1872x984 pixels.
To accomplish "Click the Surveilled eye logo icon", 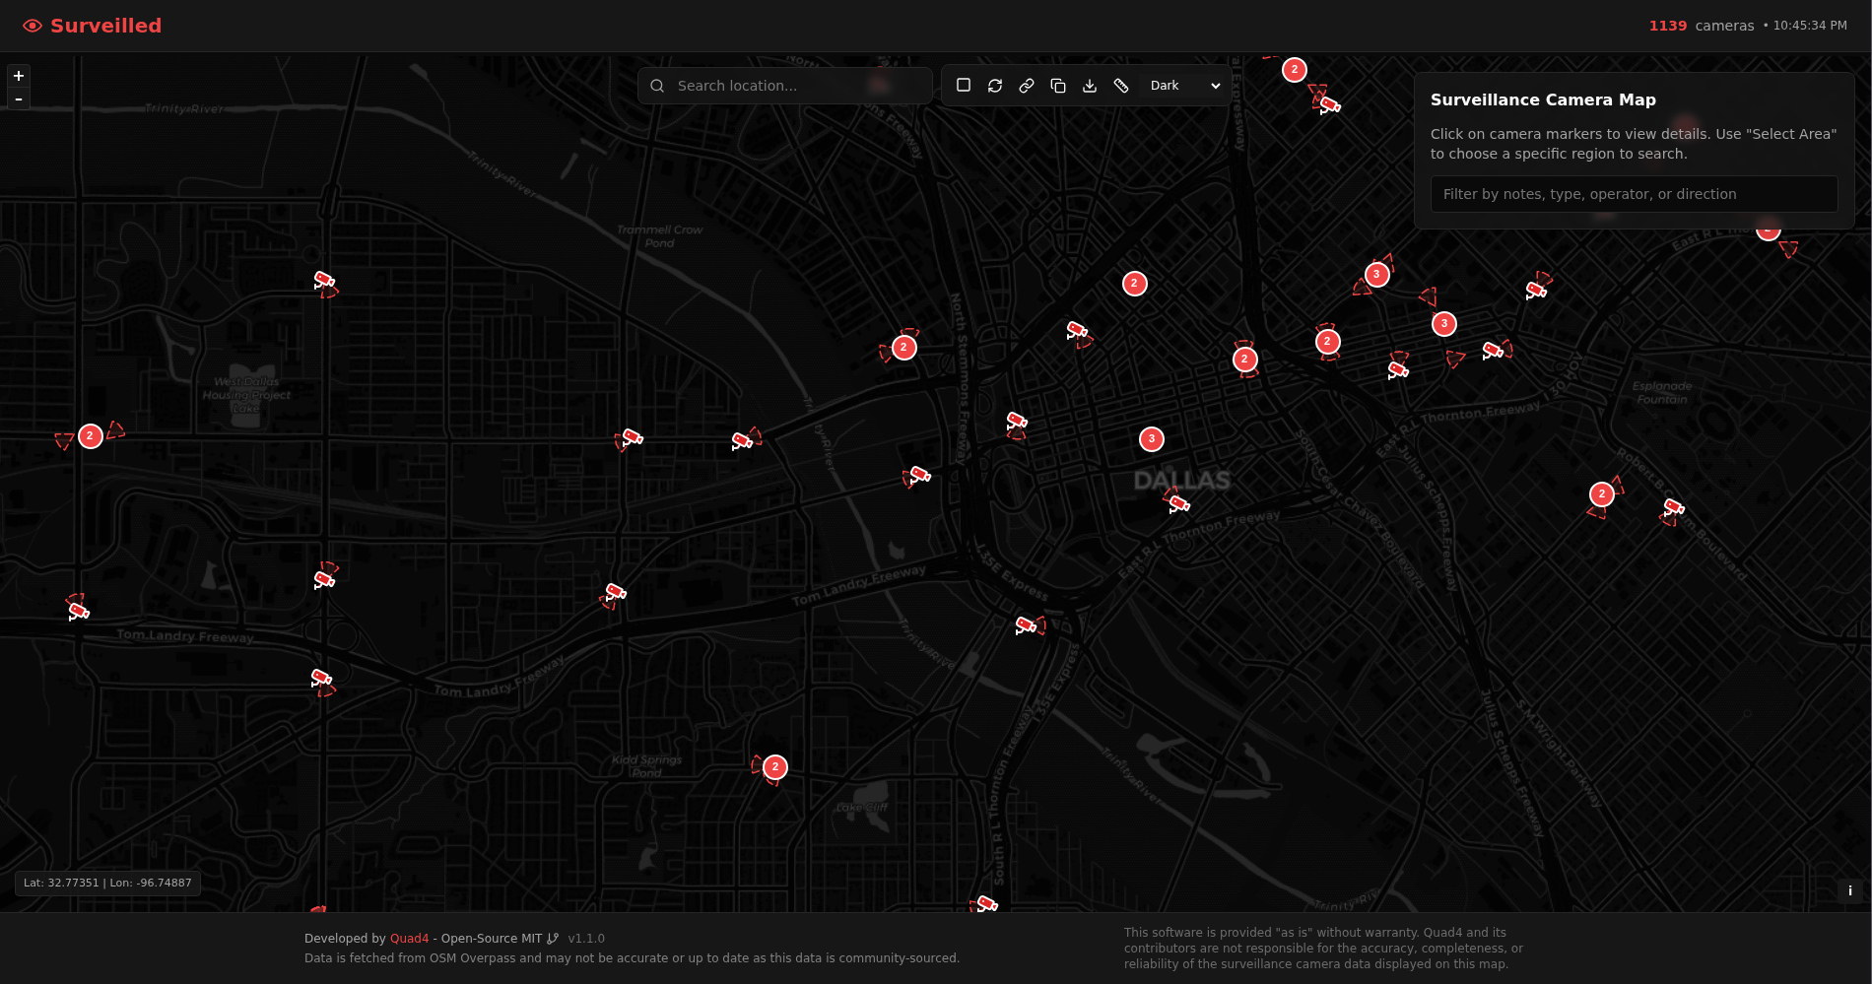I will (33, 26).
